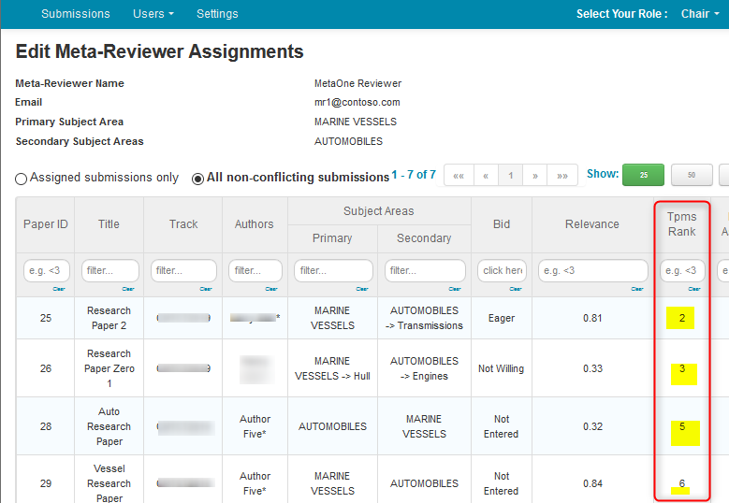This screenshot has height=503, width=729.
Task: Click the 'Eager' bid cell
Action: pos(502,318)
